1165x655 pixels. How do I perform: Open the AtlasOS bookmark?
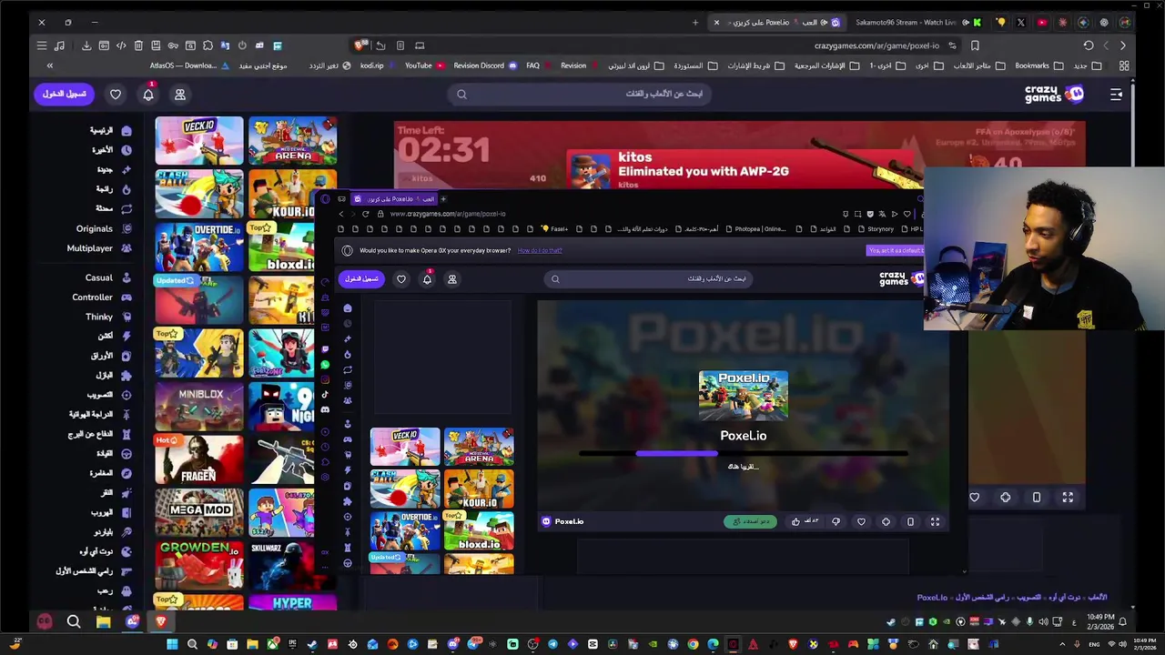189,65
